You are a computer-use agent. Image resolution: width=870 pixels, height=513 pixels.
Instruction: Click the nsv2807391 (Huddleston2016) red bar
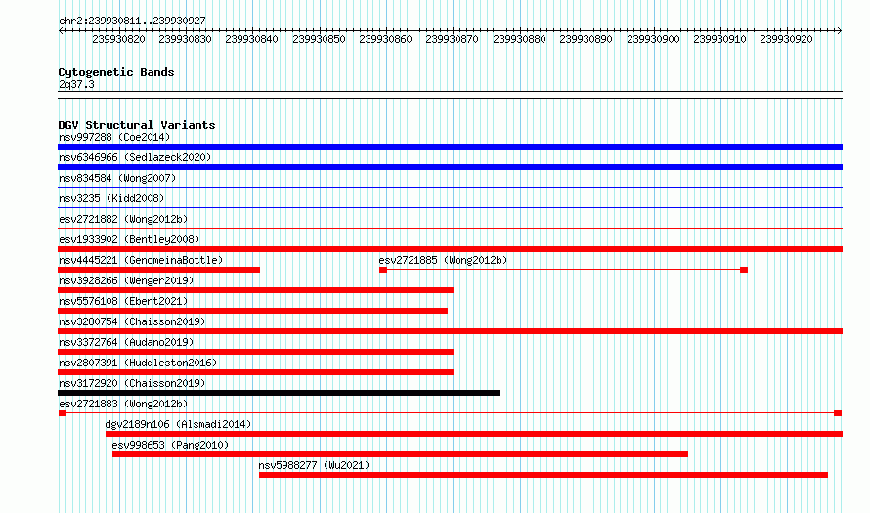tap(255, 372)
